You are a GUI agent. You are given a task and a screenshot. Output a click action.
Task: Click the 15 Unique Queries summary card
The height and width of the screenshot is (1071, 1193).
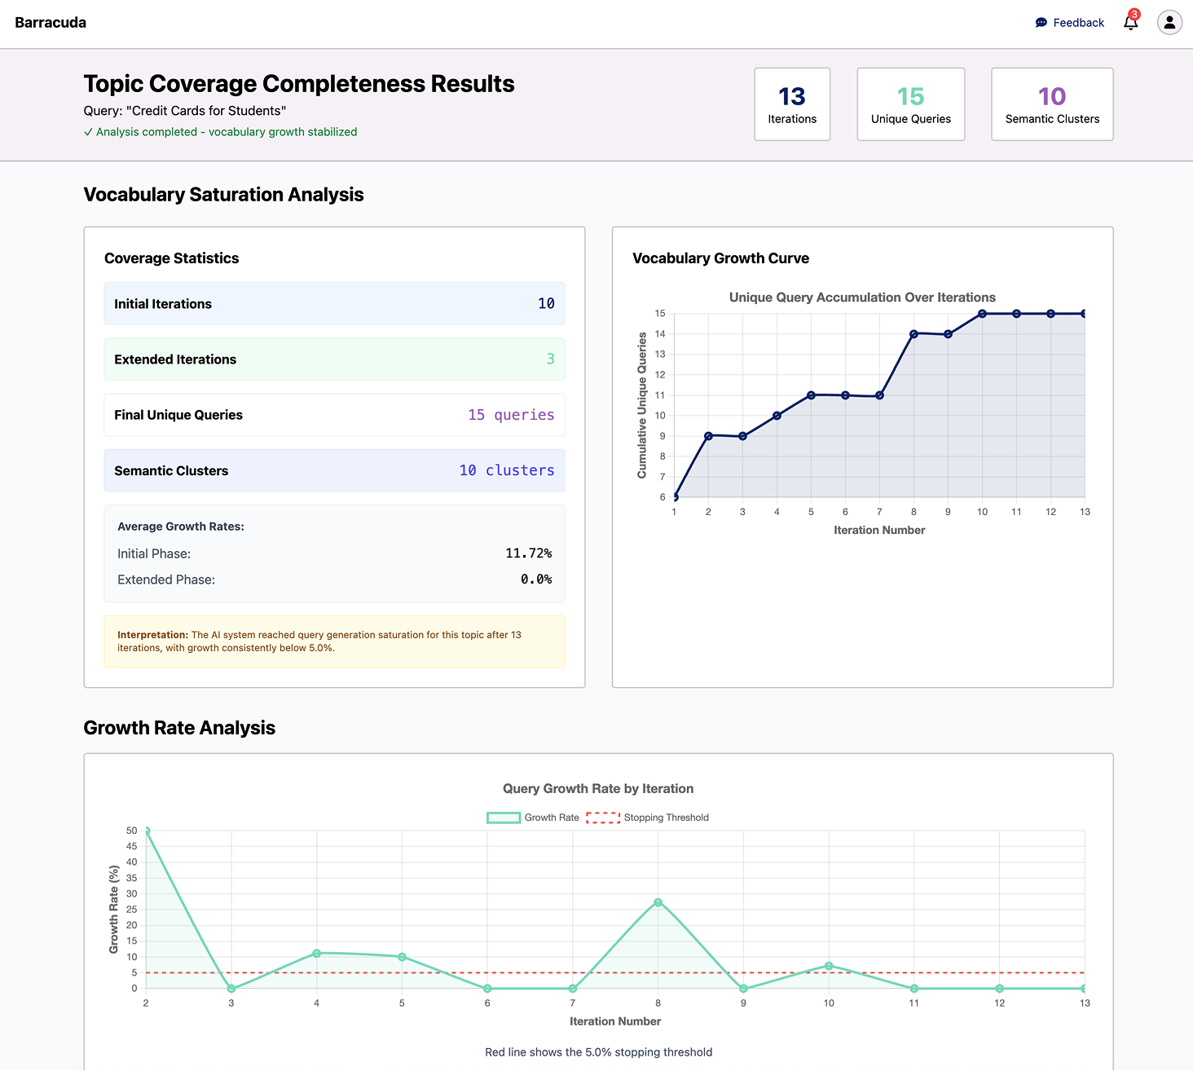[910, 104]
